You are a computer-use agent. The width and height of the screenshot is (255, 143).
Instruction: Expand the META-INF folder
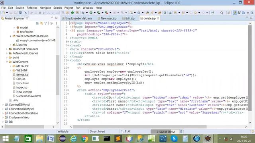10,66
